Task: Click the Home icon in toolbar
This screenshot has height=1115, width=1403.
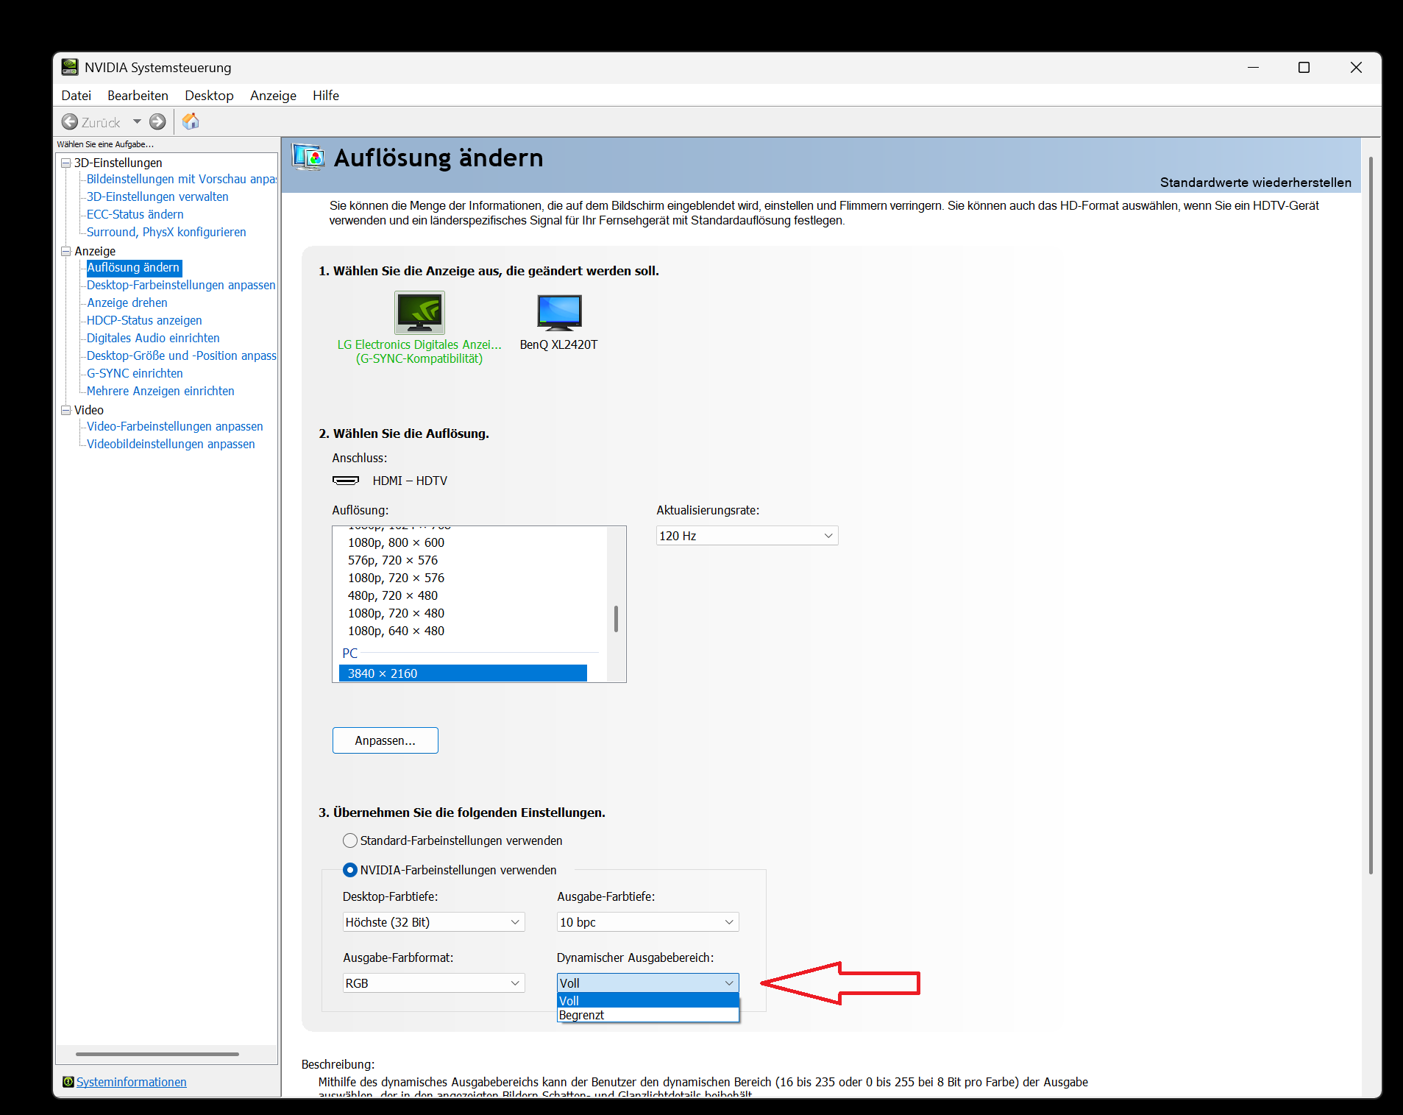Action: point(191,121)
